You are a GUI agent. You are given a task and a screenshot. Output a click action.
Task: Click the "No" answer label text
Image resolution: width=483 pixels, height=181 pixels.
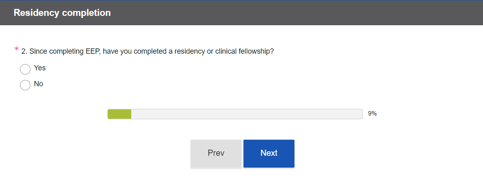pyautogui.click(x=39, y=84)
